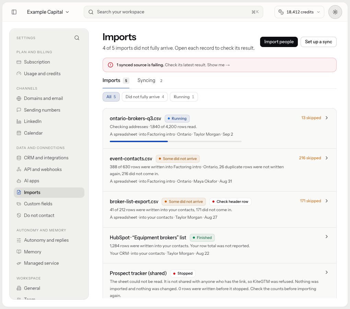Viewport: 350px width, 309px height.
Task: Click the Usage and credits gauge icon
Action: pyautogui.click(x=19, y=74)
